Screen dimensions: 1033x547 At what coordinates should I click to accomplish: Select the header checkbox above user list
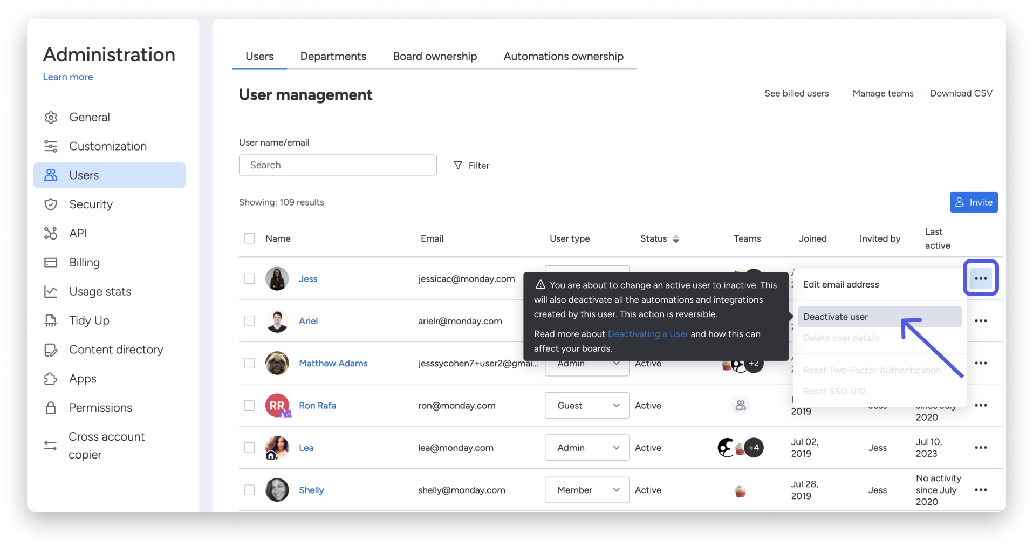[250, 238]
